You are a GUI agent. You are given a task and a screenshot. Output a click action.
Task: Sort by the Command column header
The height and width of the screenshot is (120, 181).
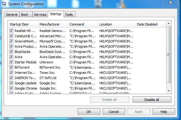tap(83, 24)
